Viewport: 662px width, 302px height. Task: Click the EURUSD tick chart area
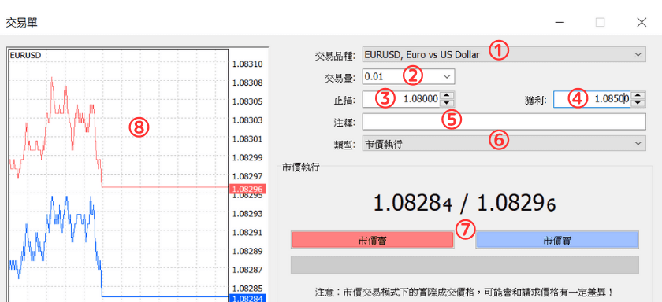pos(118,175)
